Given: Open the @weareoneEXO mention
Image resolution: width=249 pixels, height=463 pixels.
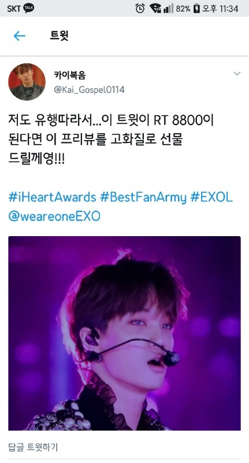Looking at the screenshot, I should point(54,216).
